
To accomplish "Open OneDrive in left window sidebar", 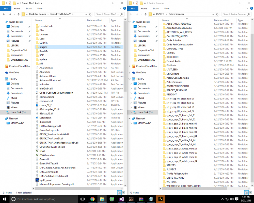I will click(14, 73).
